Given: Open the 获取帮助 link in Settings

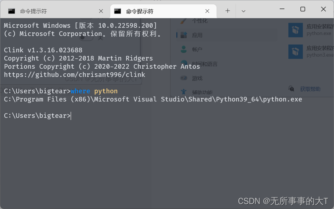Looking at the screenshot, I should (x=310, y=89).
